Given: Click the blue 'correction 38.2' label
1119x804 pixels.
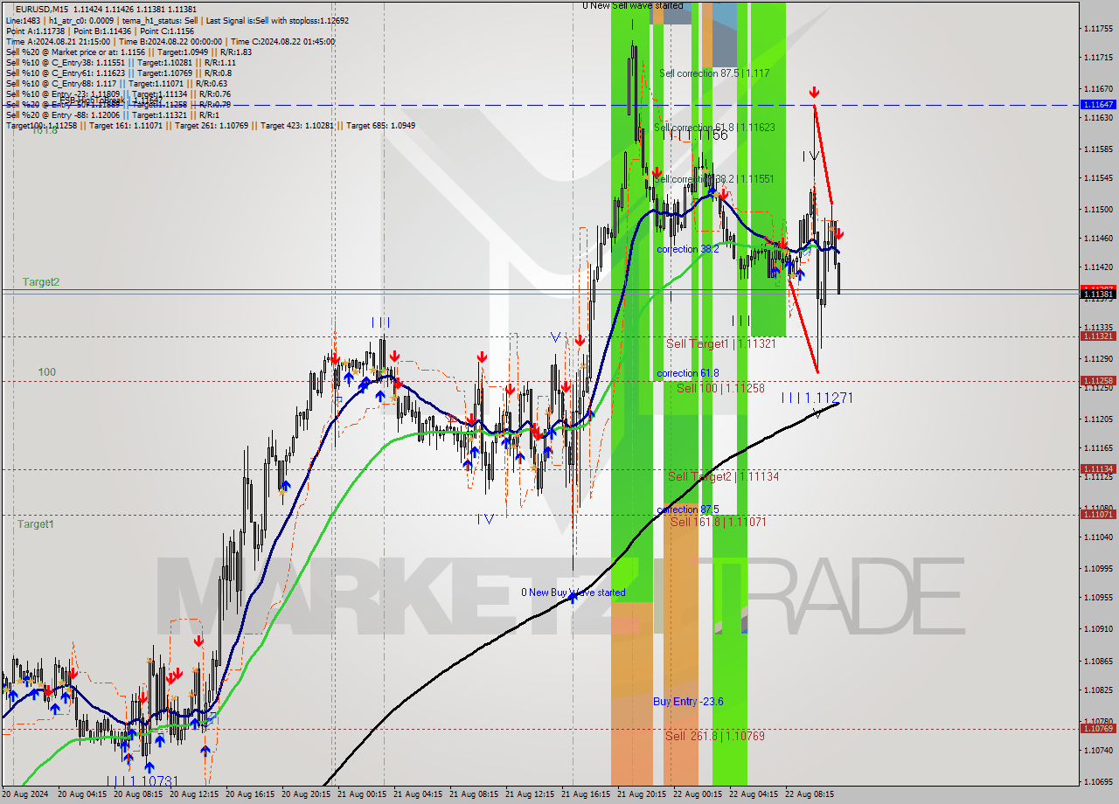Looking at the screenshot, I should pyautogui.click(x=688, y=249).
